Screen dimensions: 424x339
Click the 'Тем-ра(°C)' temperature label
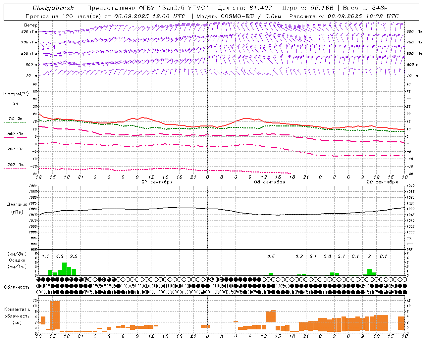[16, 94]
